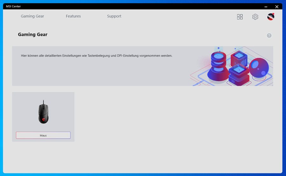286x176 pixels.
Task: Select the MSI mouse product image
Action: pos(44,112)
